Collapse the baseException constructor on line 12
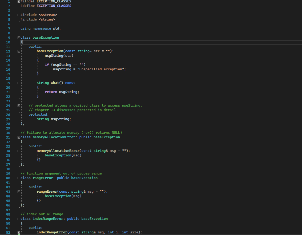The image size is (302, 235). (x=19, y=51)
